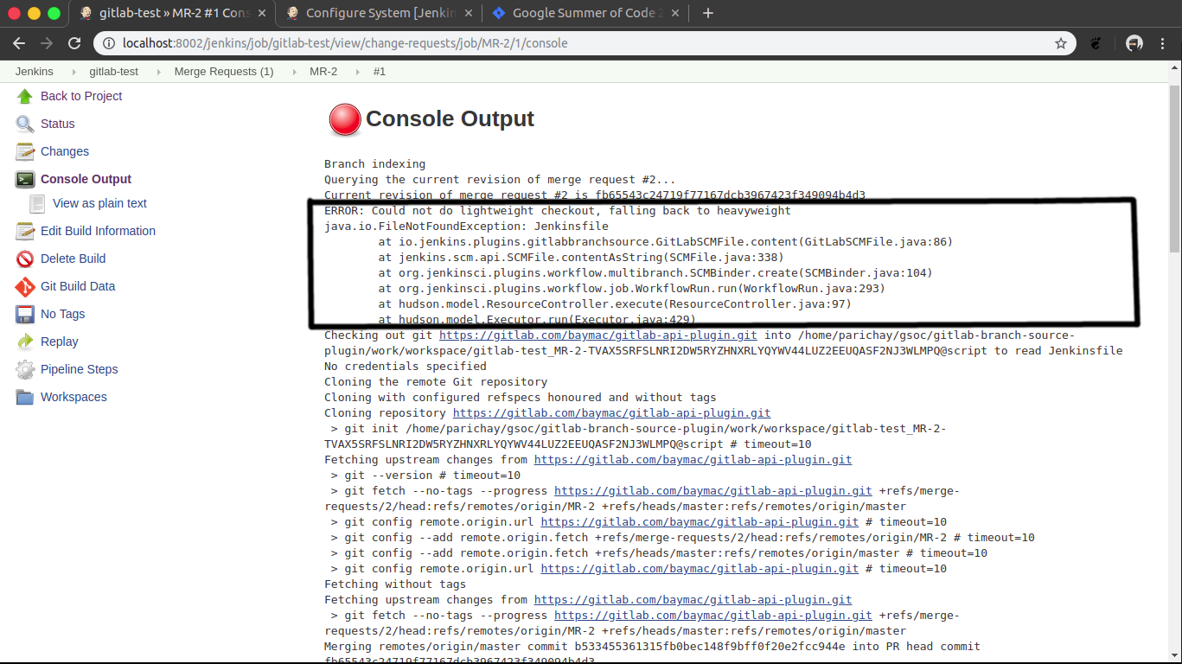Open the Replay link
1182x664 pixels.
click(60, 342)
